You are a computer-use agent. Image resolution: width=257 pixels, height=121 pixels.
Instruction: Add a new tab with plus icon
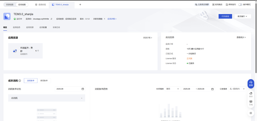point(80,5)
